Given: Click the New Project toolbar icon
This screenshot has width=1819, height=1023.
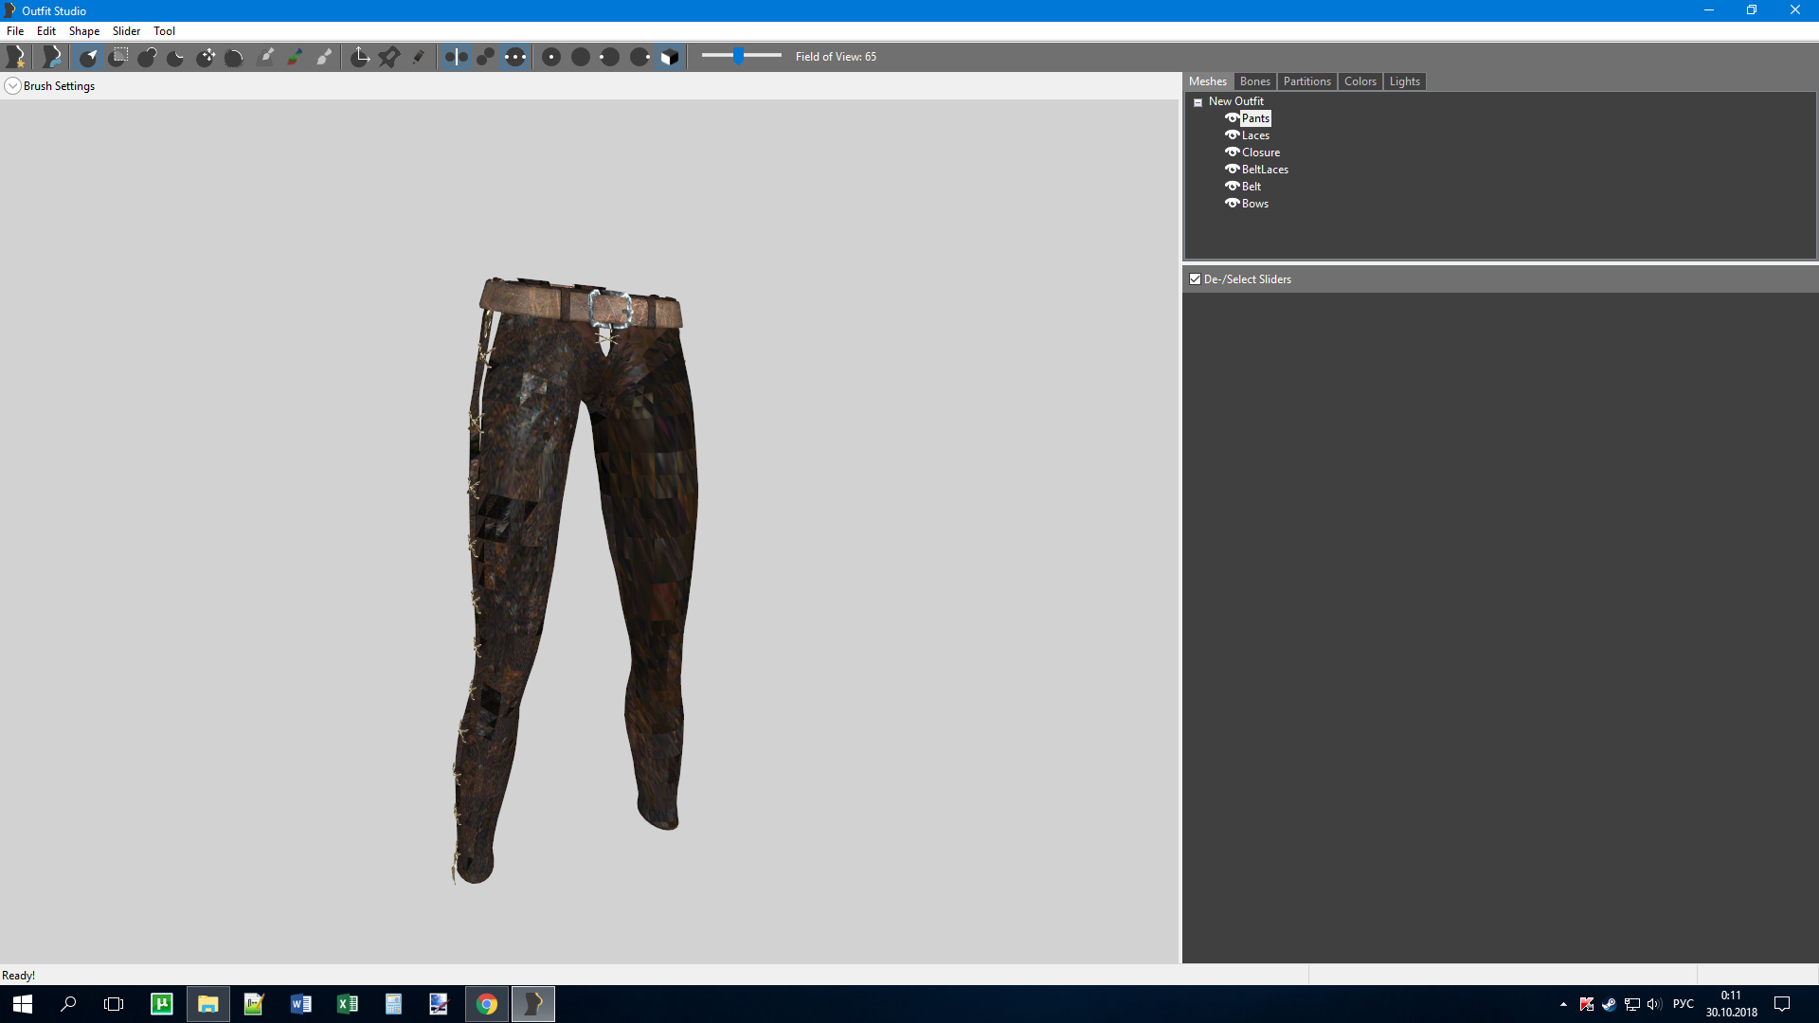Looking at the screenshot, I should tap(16, 57).
